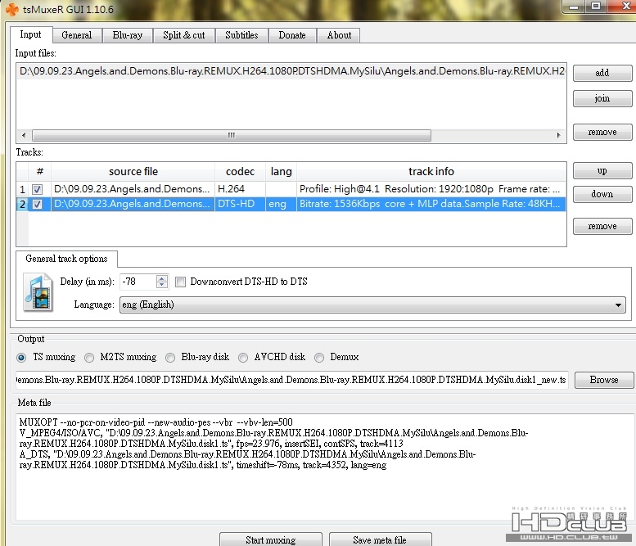
Task: Click the 'Profile: High@4.1' track info cell
Action: [x=430, y=189]
